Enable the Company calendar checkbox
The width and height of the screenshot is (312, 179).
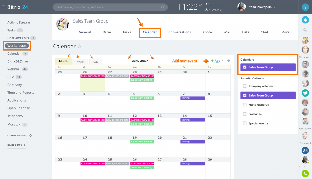(245, 86)
